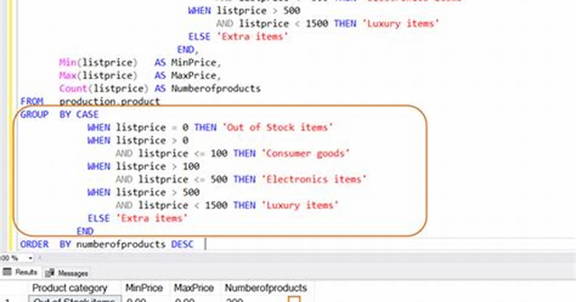Click the MaxPrice alias in the SELECT list
The image size is (576, 302).
pyautogui.click(x=194, y=75)
